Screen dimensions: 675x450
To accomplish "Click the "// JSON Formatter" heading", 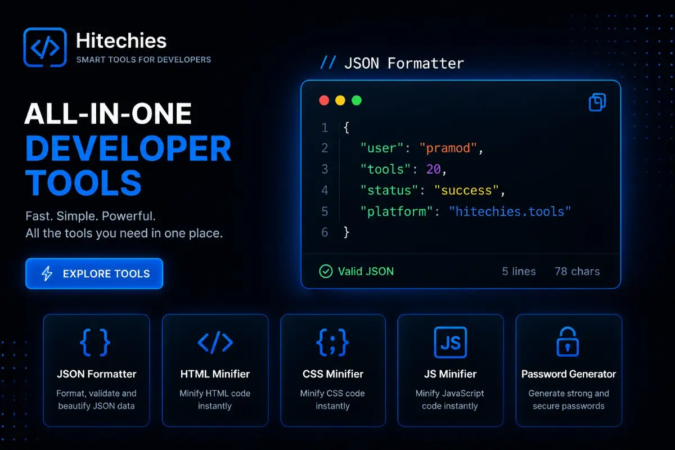I will click(392, 63).
